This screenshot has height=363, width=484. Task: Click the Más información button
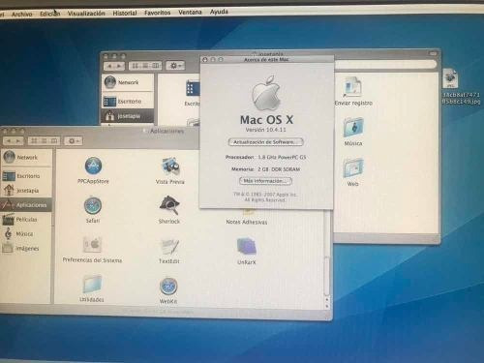click(265, 181)
